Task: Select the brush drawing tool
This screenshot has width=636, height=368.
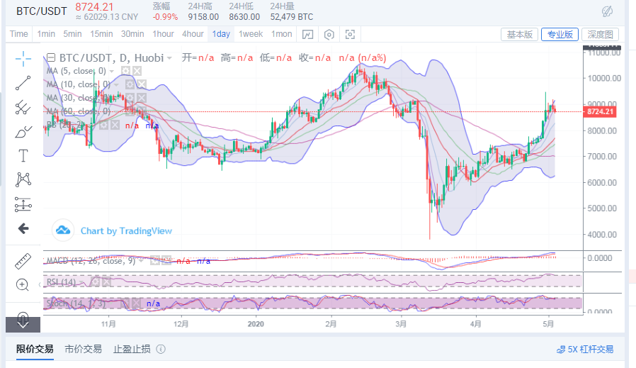Action: [x=23, y=132]
